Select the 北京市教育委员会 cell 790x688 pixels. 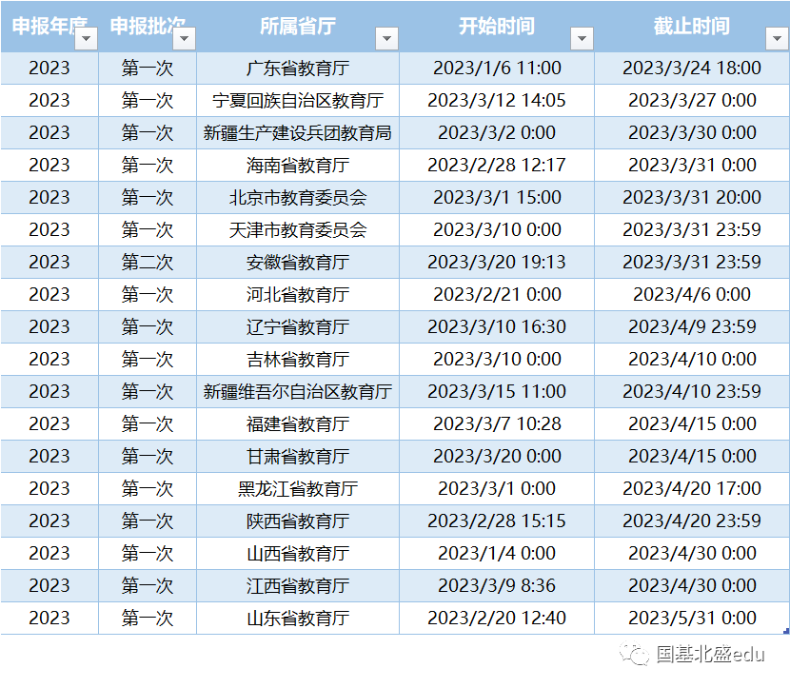tap(295, 198)
